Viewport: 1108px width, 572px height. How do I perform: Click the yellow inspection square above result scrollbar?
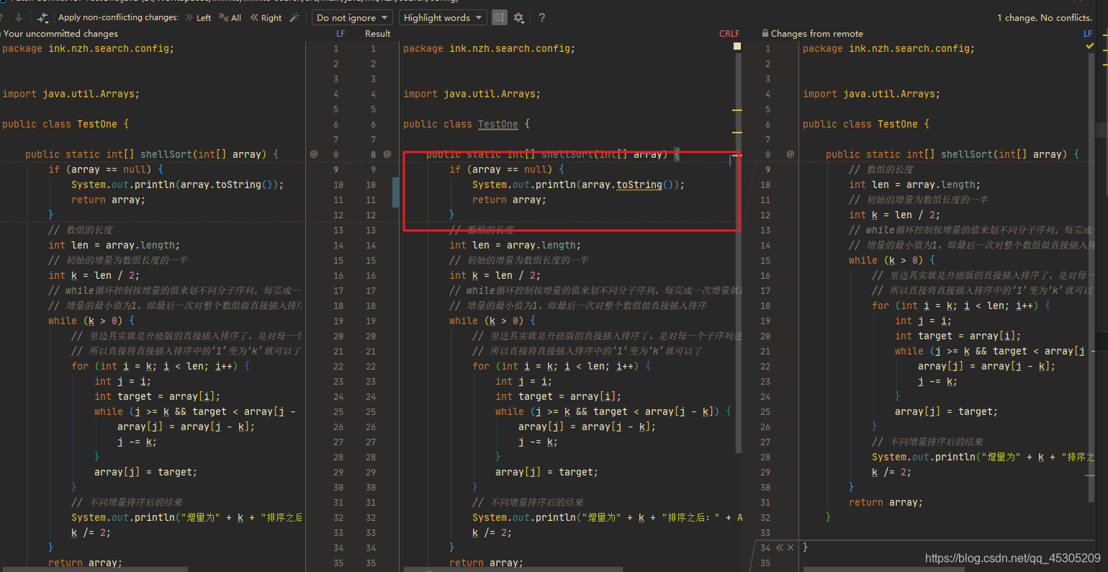tap(737, 46)
